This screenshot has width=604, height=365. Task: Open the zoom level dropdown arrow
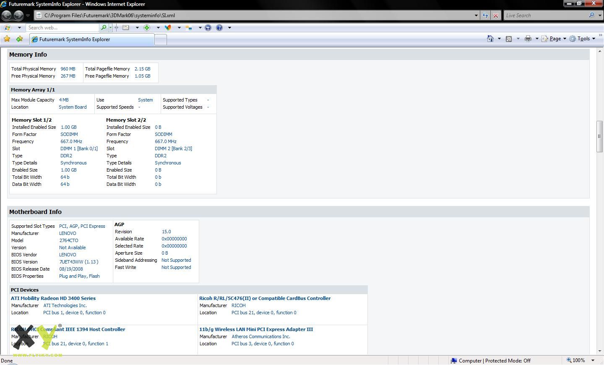[593, 360]
